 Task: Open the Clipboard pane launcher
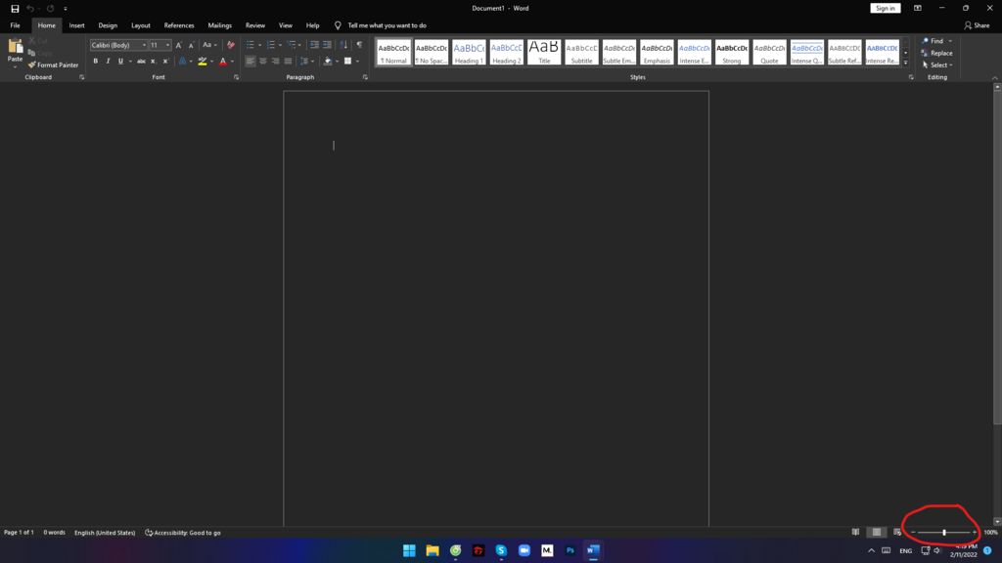click(x=82, y=77)
